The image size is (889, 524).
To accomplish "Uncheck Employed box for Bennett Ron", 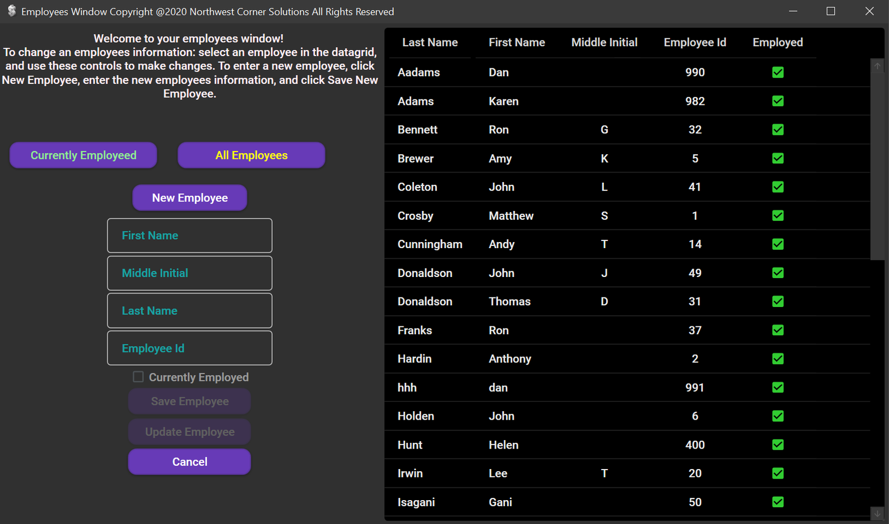I will (778, 130).
